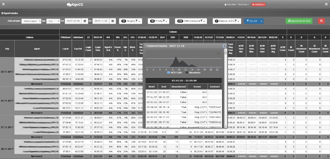Click scroll-down arrow in popup scrollbar
This screenshot has width=330, height=159.
226,126
